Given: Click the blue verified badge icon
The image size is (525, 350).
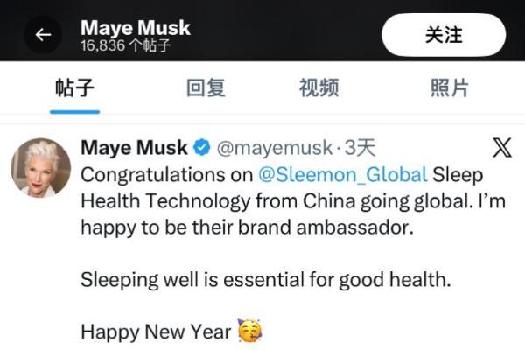Looking at the screenshot, I should click(202, 148).
